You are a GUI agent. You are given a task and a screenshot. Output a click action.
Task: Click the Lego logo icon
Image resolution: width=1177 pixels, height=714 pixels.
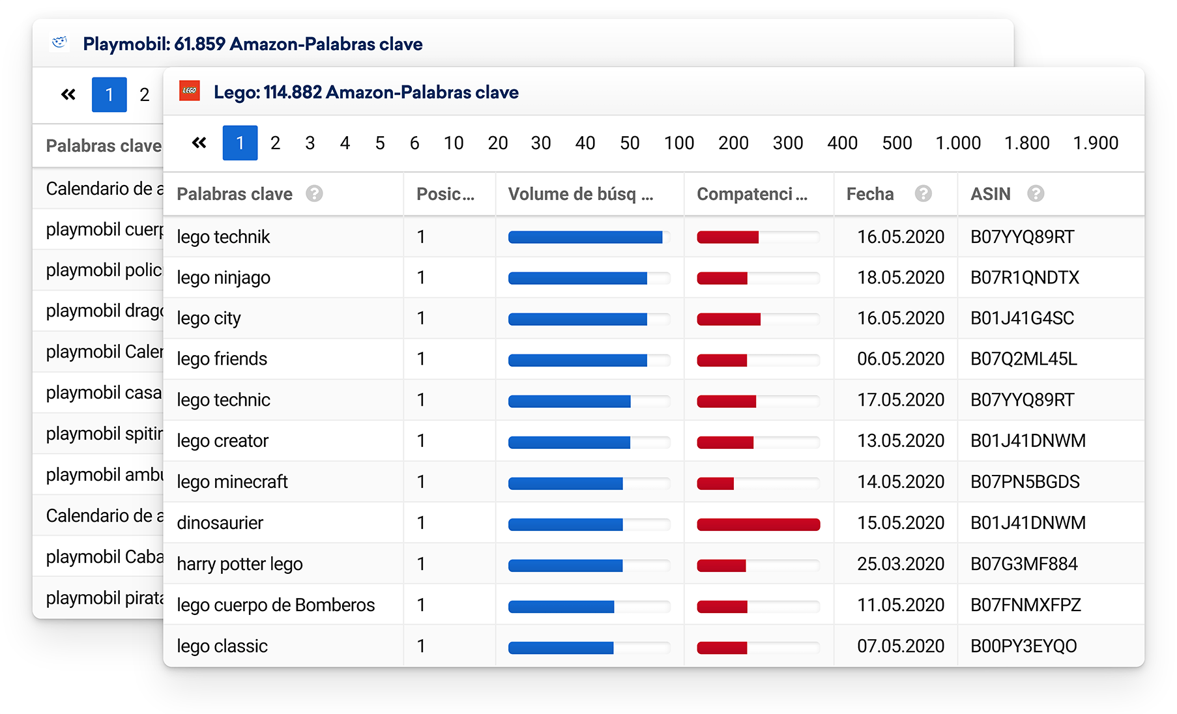(190, 91)
